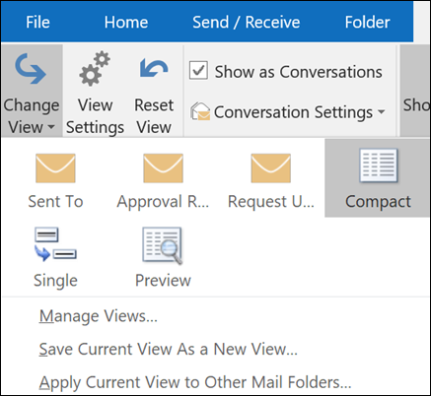
Task: Select the Approval R... envelope view
Action: tap(163, 168)
